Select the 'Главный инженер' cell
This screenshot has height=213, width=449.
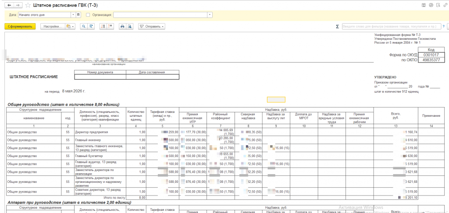point(100,140)
